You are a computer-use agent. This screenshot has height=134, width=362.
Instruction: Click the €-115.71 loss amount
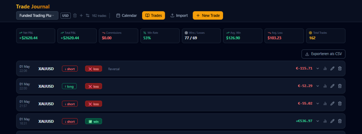pos(304,68)
